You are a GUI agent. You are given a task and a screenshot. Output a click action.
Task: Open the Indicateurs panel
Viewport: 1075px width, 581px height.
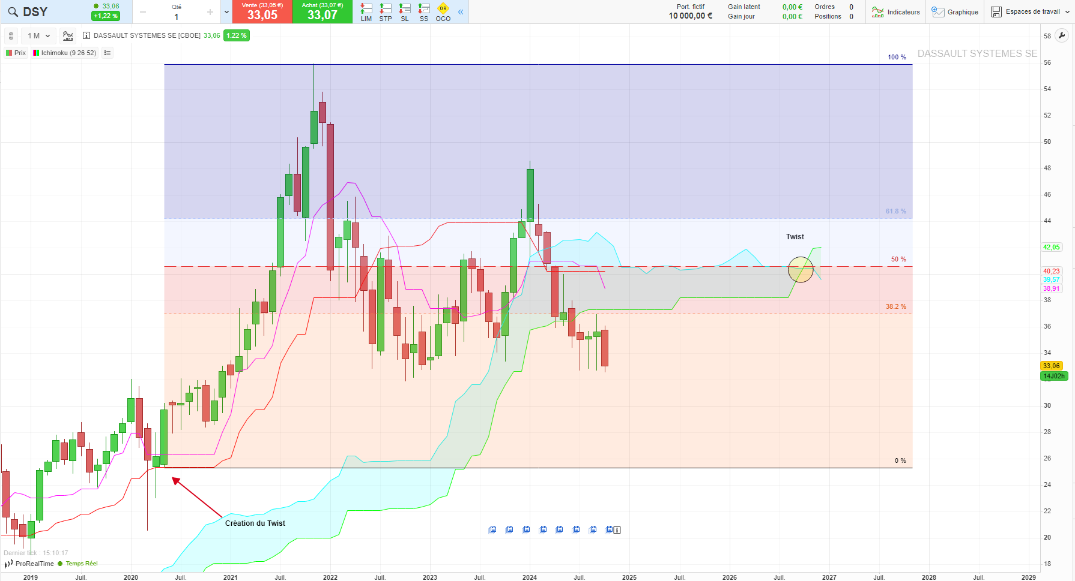click(895, 12)
